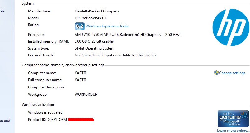Click the Installed memory (RAM) label
Screen dimensions: 250x133
(49, 41)
